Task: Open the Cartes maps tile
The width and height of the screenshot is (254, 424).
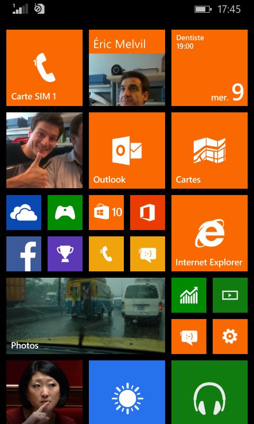Action: point(210,151)
